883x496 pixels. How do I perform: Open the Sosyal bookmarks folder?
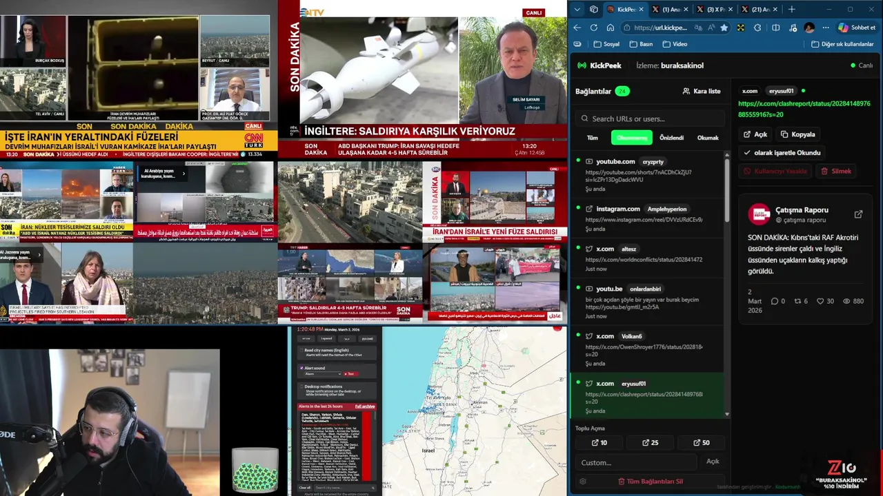coord(606,44)
